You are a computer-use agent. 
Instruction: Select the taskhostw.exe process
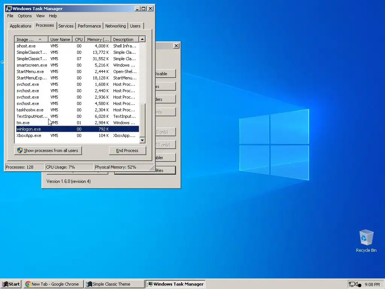pyautogui.click(x=77, y=110)
